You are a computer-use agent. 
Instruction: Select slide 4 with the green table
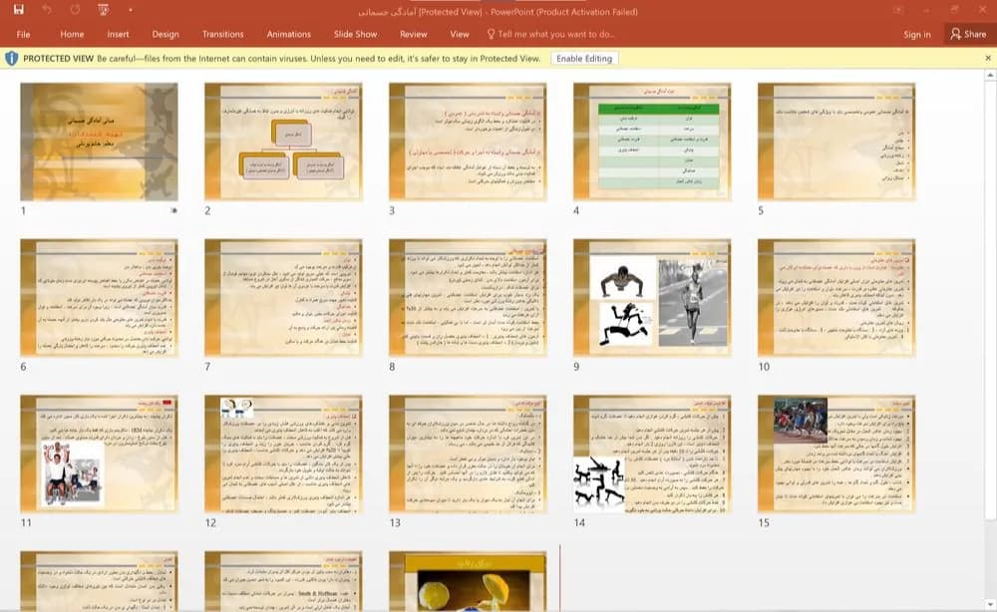(x=652, y=142)
